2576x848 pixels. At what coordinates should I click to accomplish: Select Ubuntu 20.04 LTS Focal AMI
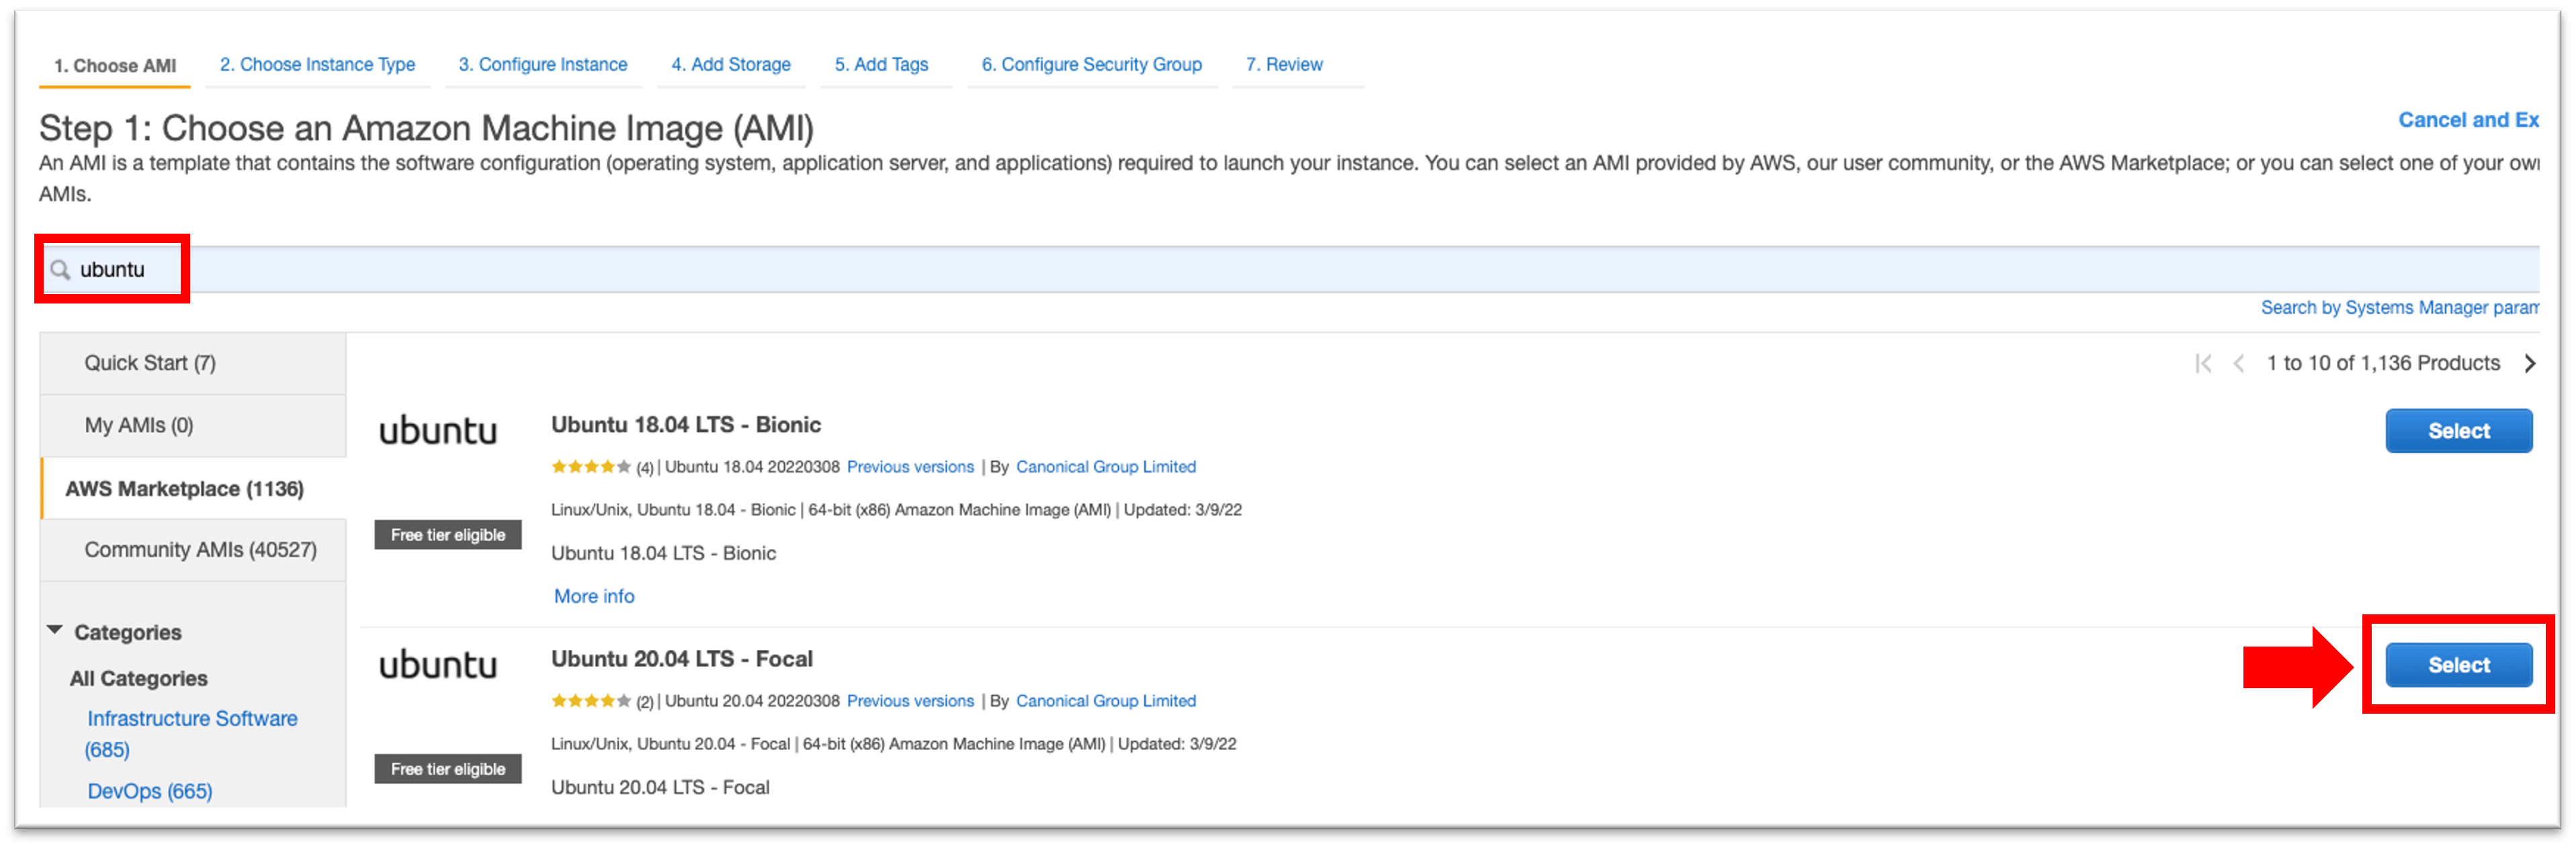coord(2458,665)
